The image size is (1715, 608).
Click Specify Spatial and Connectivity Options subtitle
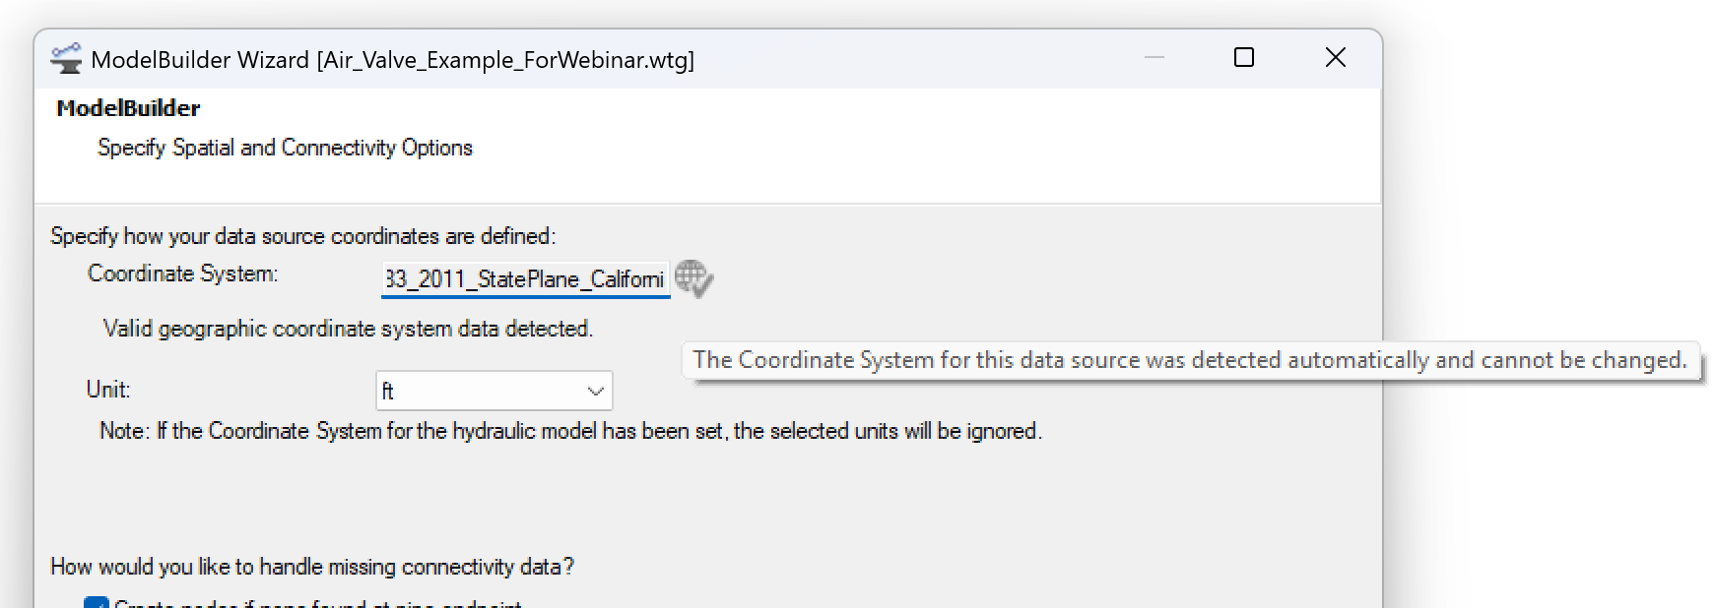click(285, 148)
